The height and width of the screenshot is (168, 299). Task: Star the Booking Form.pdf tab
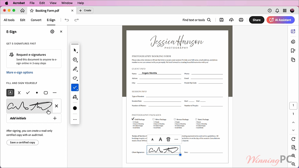[32, 10]
